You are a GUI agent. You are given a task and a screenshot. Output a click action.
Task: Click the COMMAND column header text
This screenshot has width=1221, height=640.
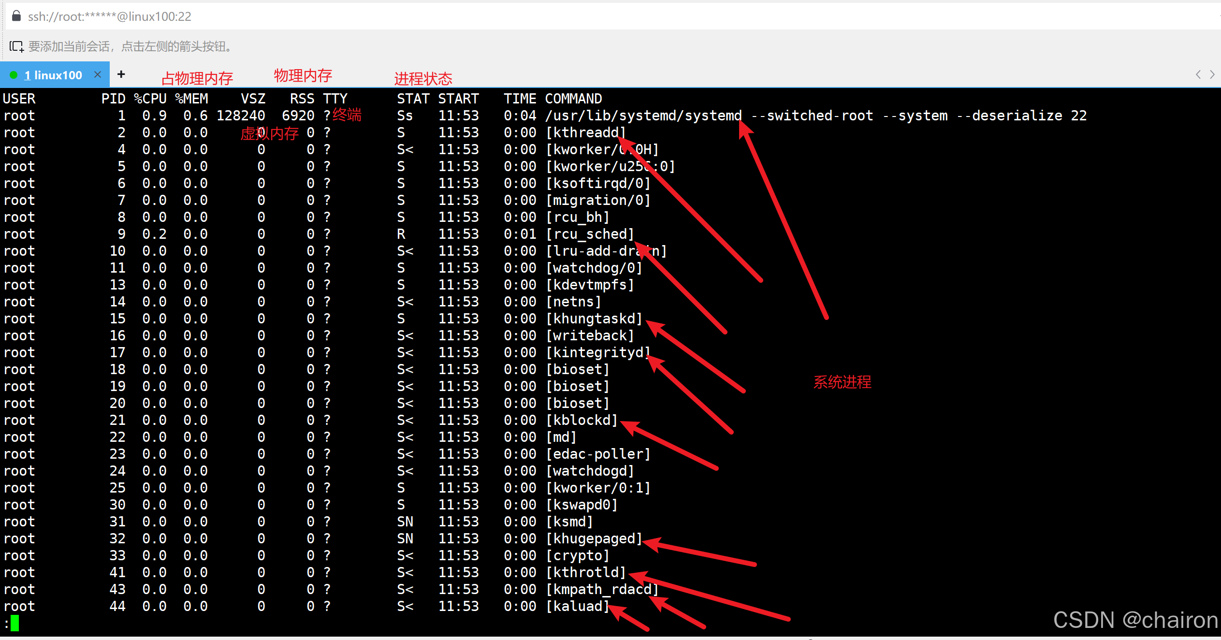tap(573, 99)
